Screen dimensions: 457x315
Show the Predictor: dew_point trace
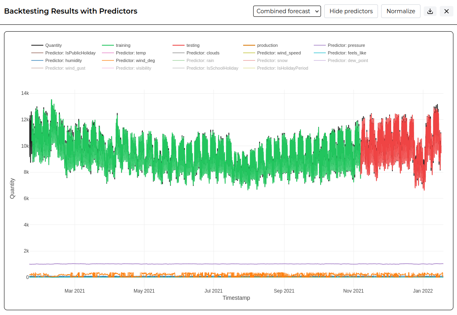(x=341, y=60)
